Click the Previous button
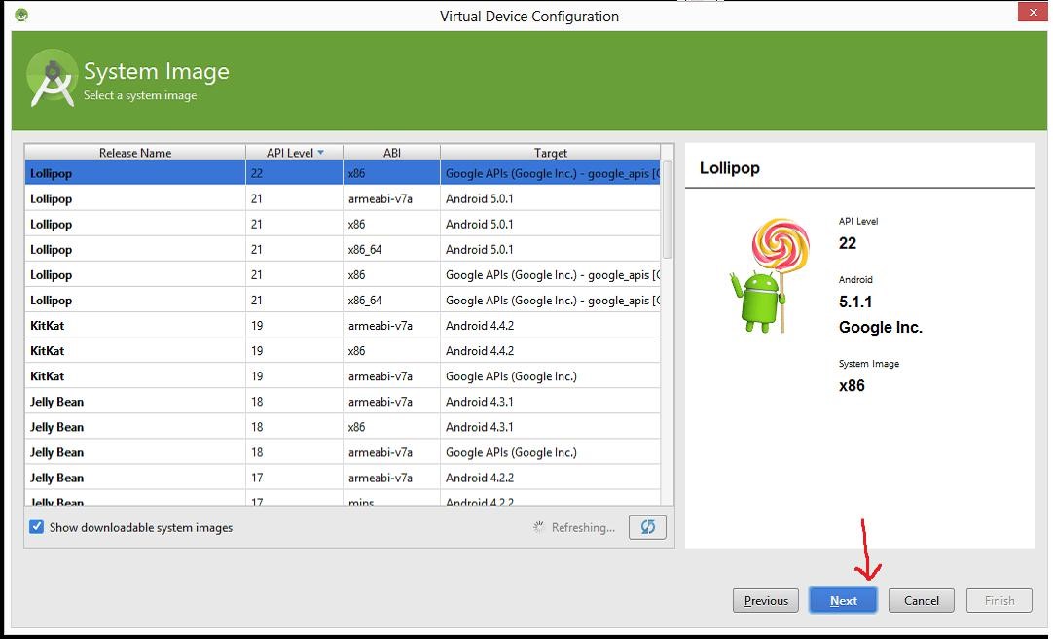This screenshot has width=1053, height=639. [x=766, y=600]
